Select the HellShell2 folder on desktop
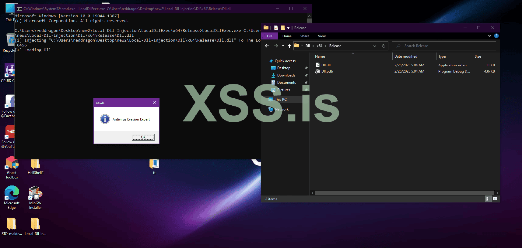The width and height of the screenshot is (522, 248). (35, 166)
